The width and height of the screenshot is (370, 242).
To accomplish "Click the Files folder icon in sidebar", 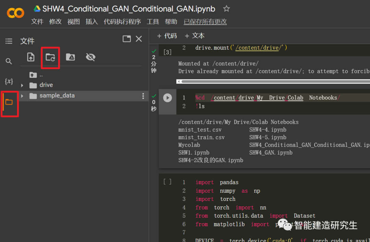I will 9,102.
